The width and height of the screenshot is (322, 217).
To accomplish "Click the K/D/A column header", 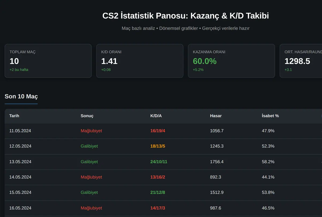I will click(156, 116).
